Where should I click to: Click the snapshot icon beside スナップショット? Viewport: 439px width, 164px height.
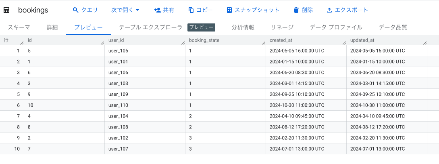pos(229,11)
